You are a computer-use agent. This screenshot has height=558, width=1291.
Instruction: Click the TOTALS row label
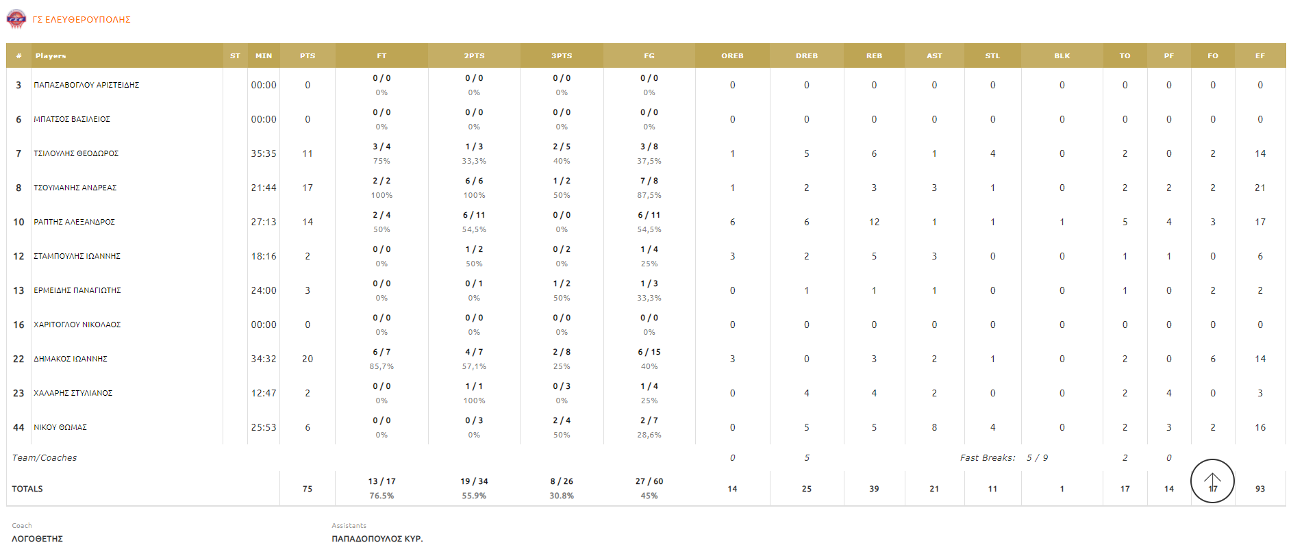(27, 489)
